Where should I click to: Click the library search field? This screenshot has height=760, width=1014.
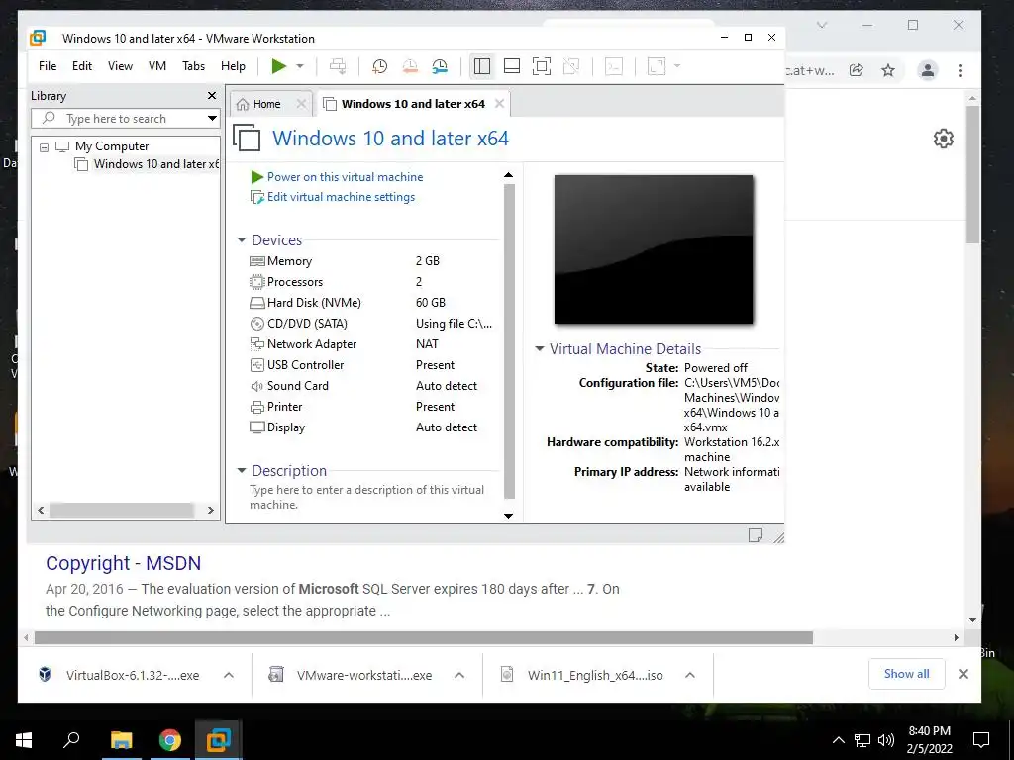coord(117,119)
